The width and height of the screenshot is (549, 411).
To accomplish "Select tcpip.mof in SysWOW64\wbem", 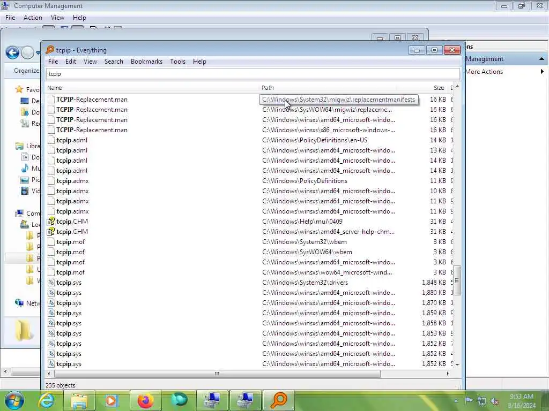I will point(70,252).
